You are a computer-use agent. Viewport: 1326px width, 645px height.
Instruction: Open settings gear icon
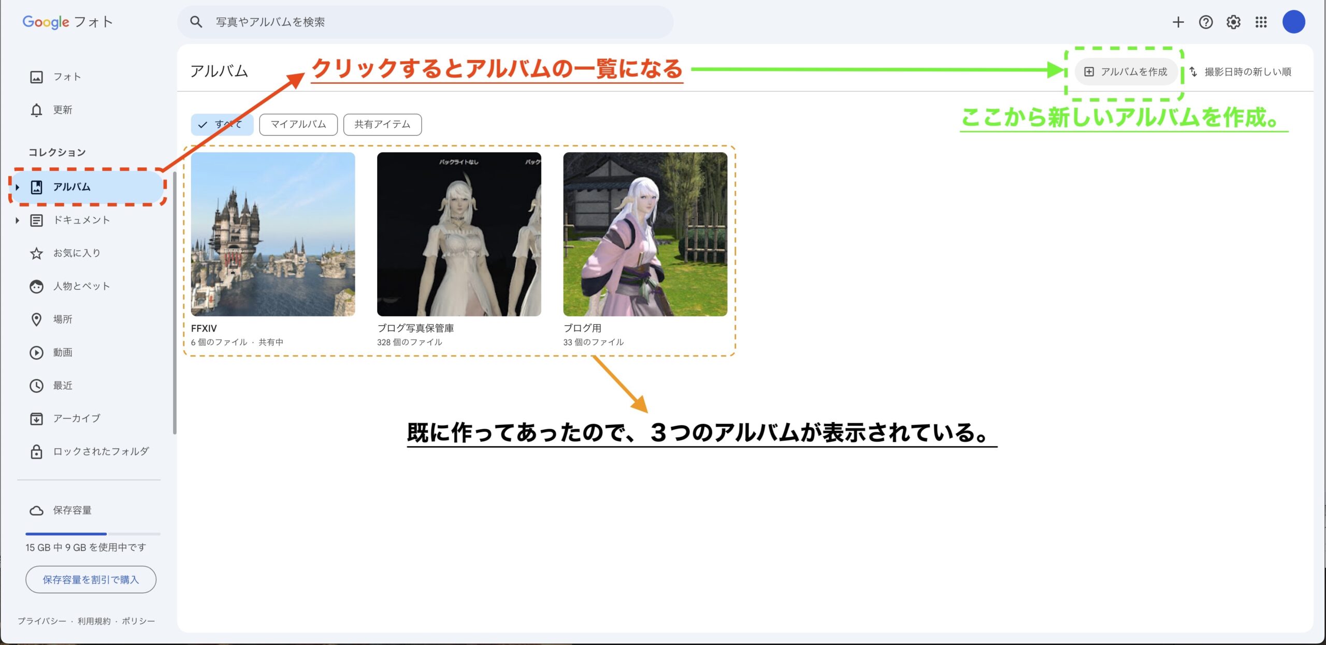(x=1233, y=22)
